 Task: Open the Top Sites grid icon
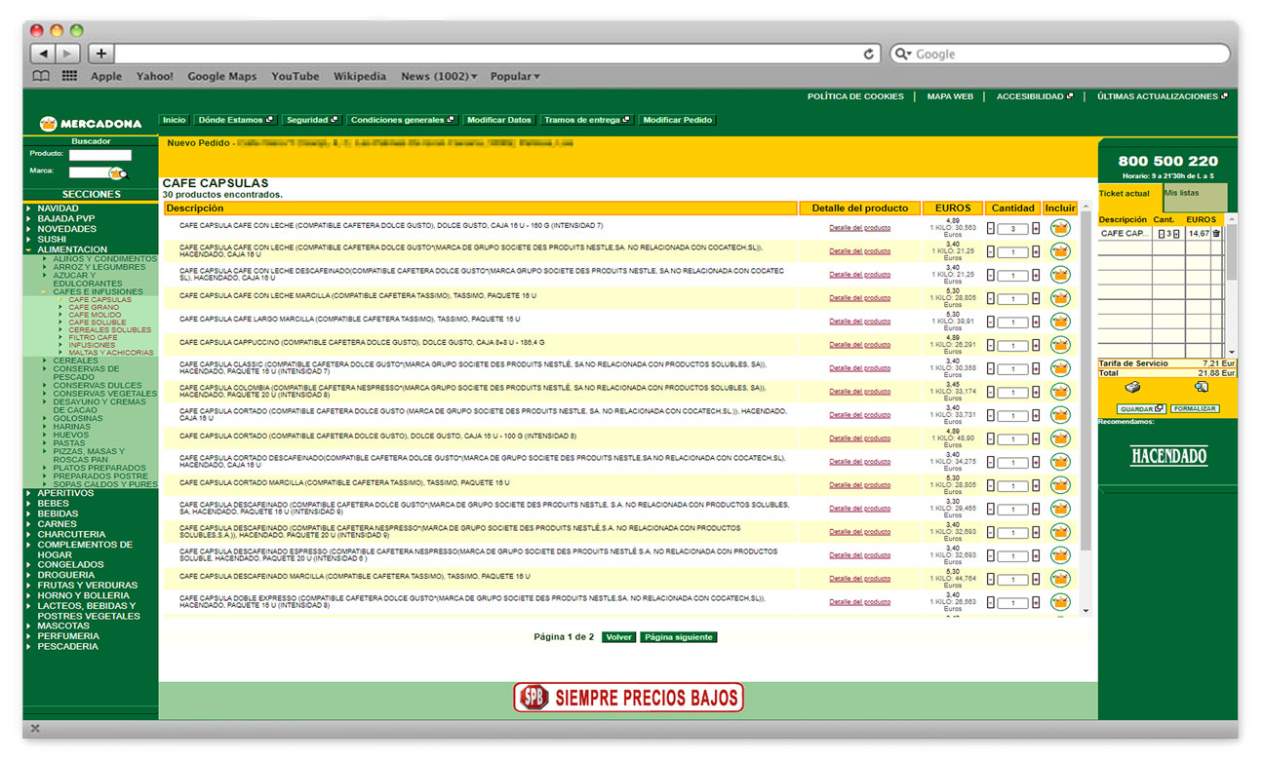70,76
